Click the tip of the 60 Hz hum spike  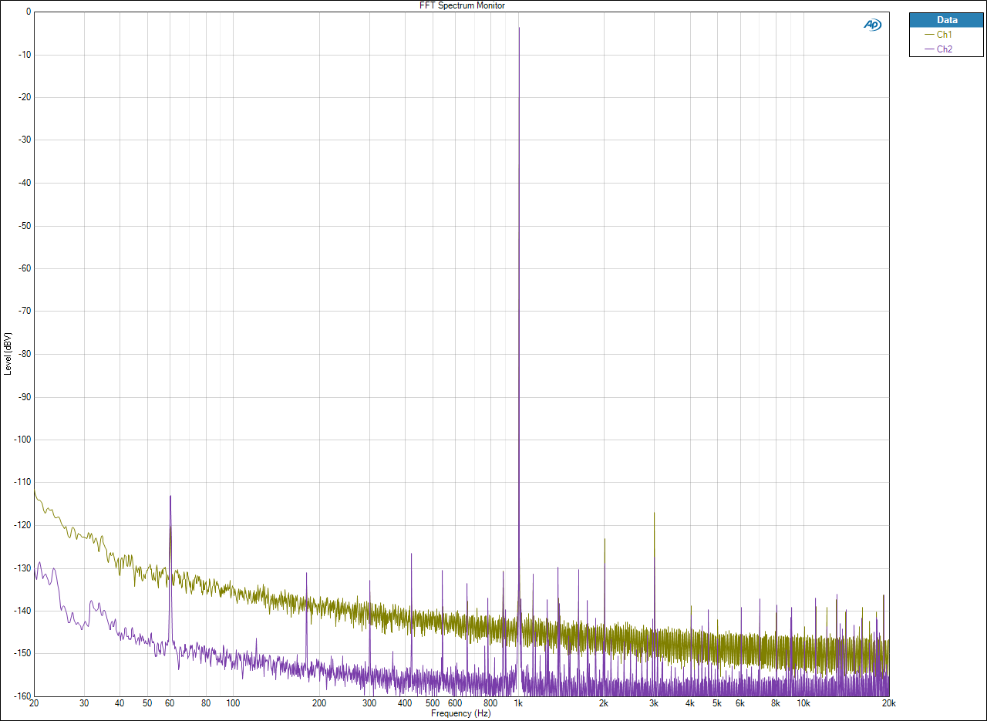click(x=170, y=497)
